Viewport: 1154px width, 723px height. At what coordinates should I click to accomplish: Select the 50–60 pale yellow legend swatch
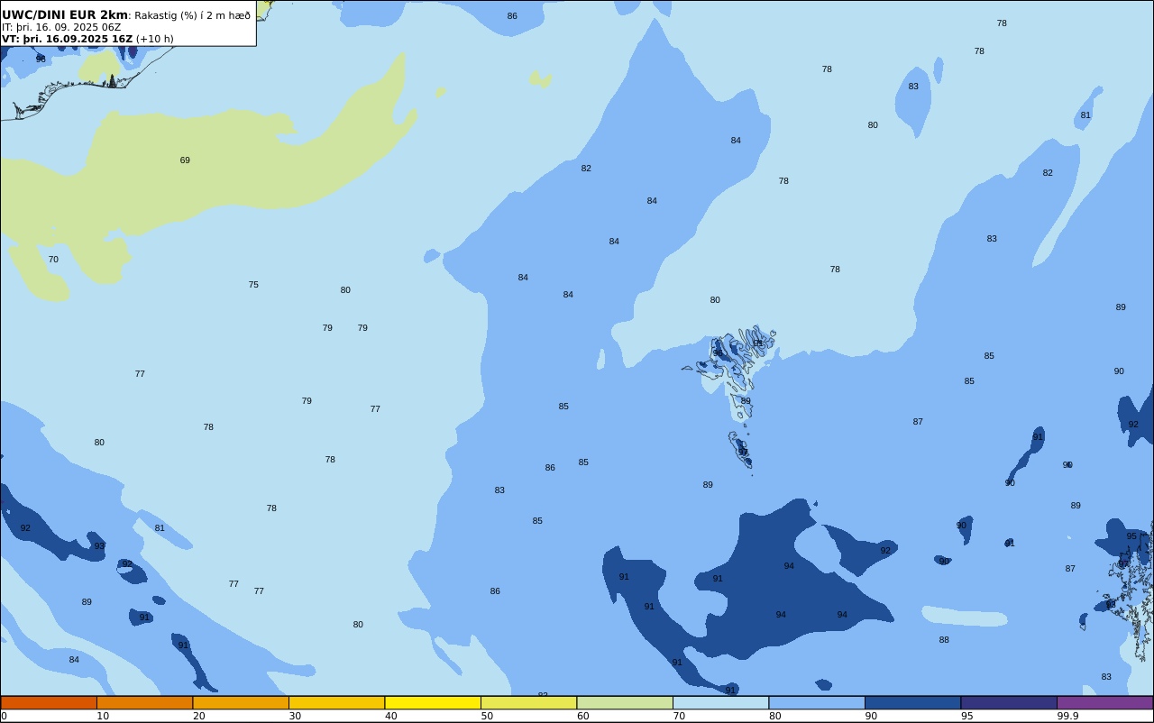(x=528, y=702)
